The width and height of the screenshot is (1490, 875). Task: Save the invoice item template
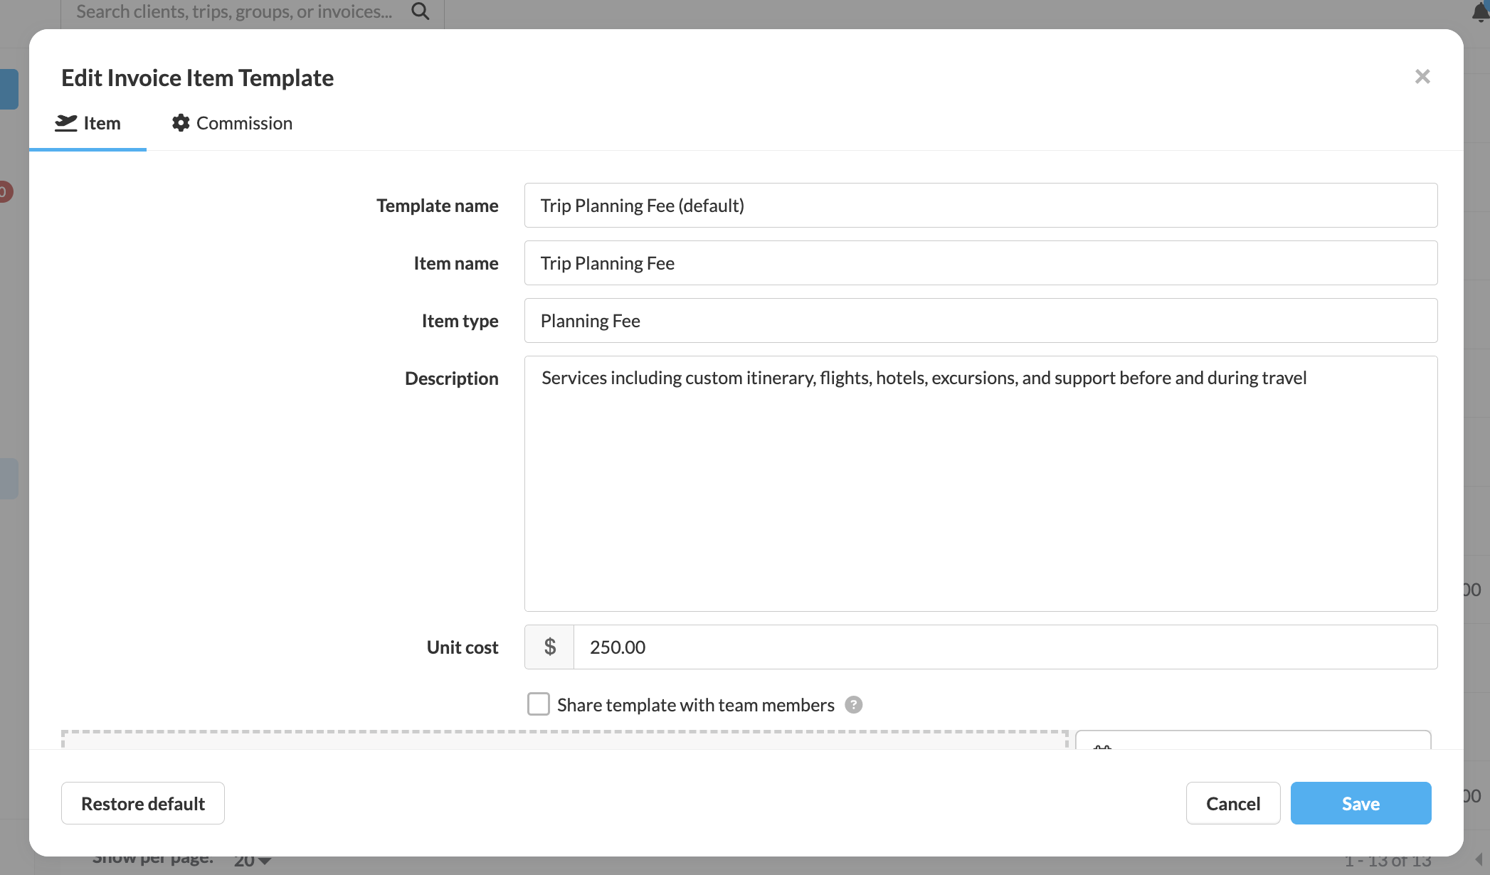tap(1360, 803)
